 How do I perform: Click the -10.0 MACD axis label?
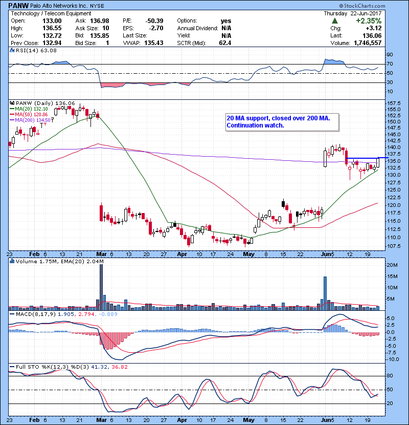pos(393,359)
